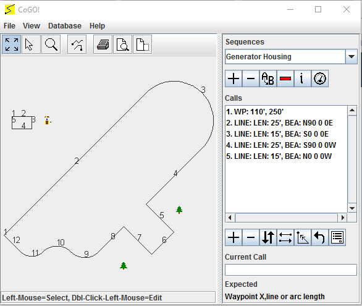Image resolution: width=362 pixels, height=306 pixels.
Task: Click segment label 10 on the drawing
Action: pos(61,242)
